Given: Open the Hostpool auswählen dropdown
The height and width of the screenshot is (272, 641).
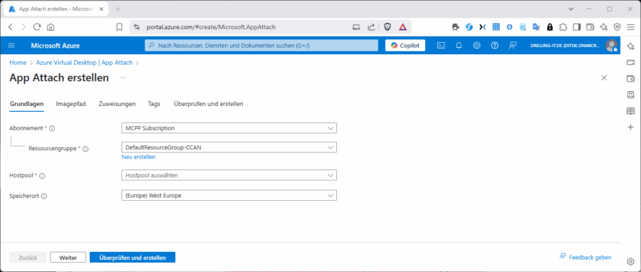Looking at the screenshot, I should (229, 175).
